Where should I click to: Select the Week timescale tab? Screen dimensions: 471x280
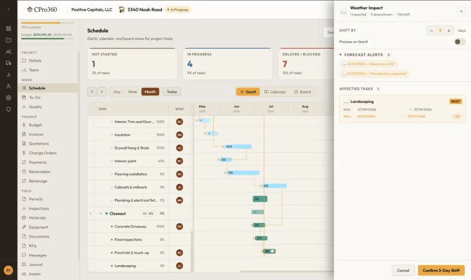132,92
